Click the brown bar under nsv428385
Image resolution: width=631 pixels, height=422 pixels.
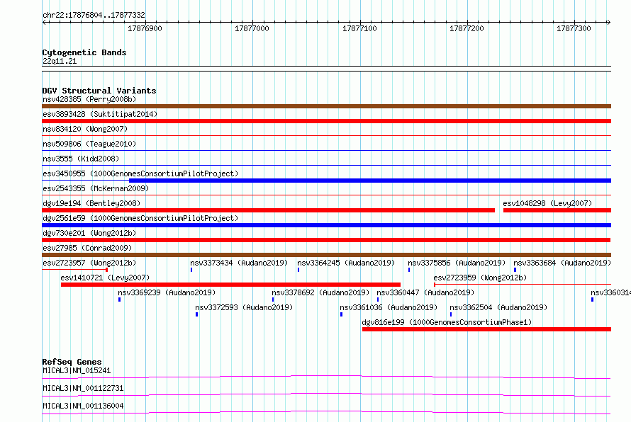326,106
